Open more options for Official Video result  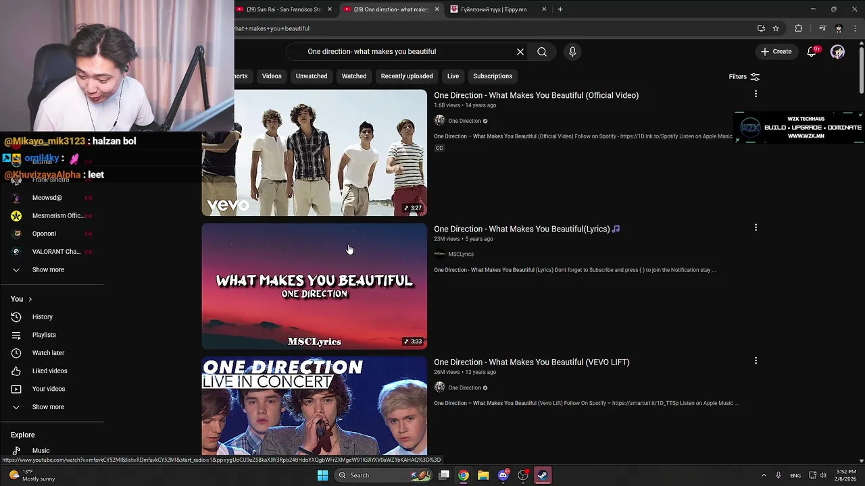point(756,94)
